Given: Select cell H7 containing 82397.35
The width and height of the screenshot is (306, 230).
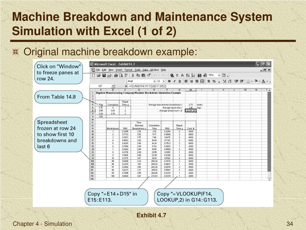Looking at the screenshot, I should 191,111.
